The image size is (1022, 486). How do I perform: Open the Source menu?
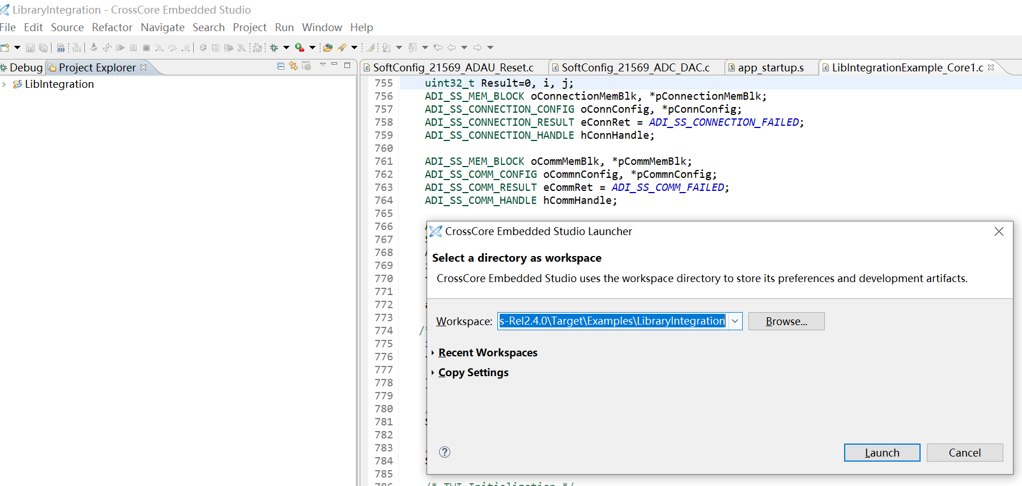pos(67,27)
